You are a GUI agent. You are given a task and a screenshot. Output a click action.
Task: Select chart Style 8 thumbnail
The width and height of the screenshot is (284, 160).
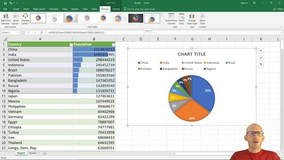point(152,18)
